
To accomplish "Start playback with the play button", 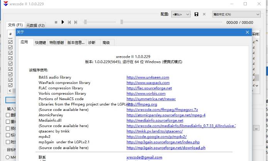I will click(63, 22).
